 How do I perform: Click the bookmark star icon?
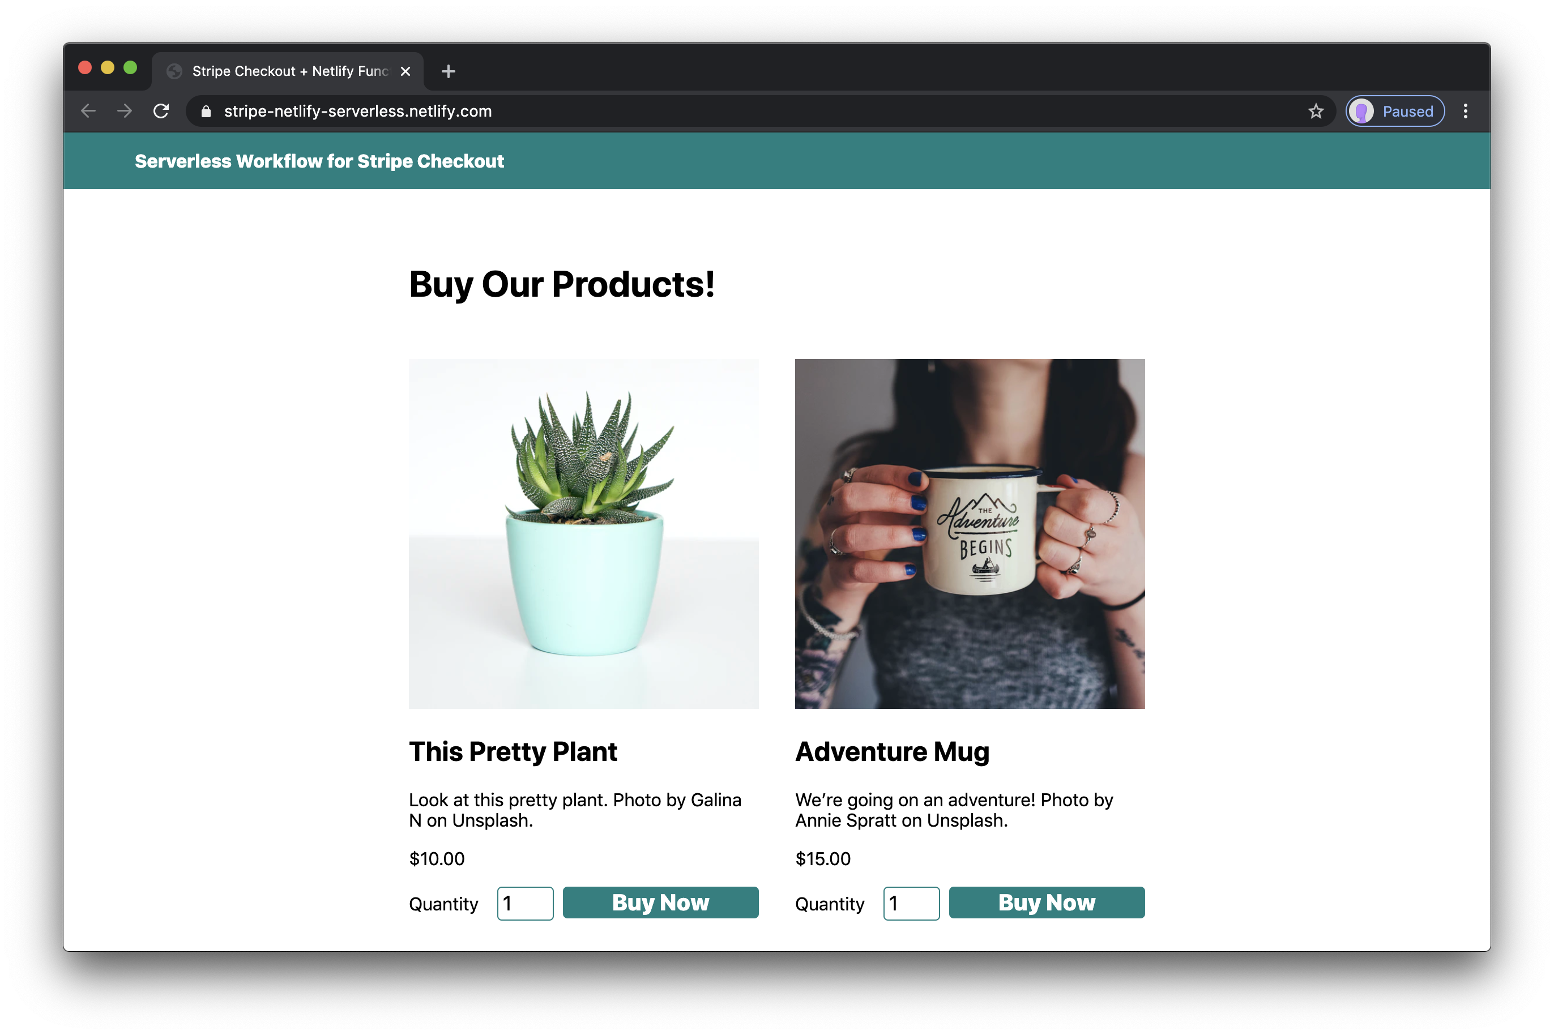1316,112
